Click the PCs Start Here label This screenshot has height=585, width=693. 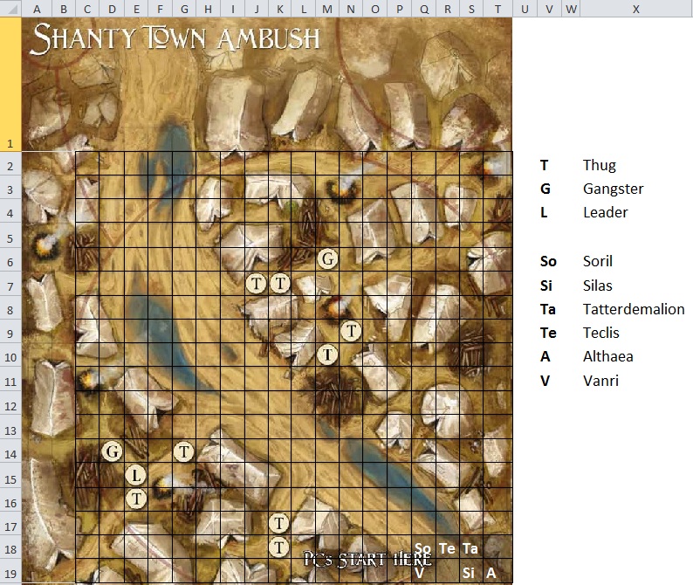367,560
